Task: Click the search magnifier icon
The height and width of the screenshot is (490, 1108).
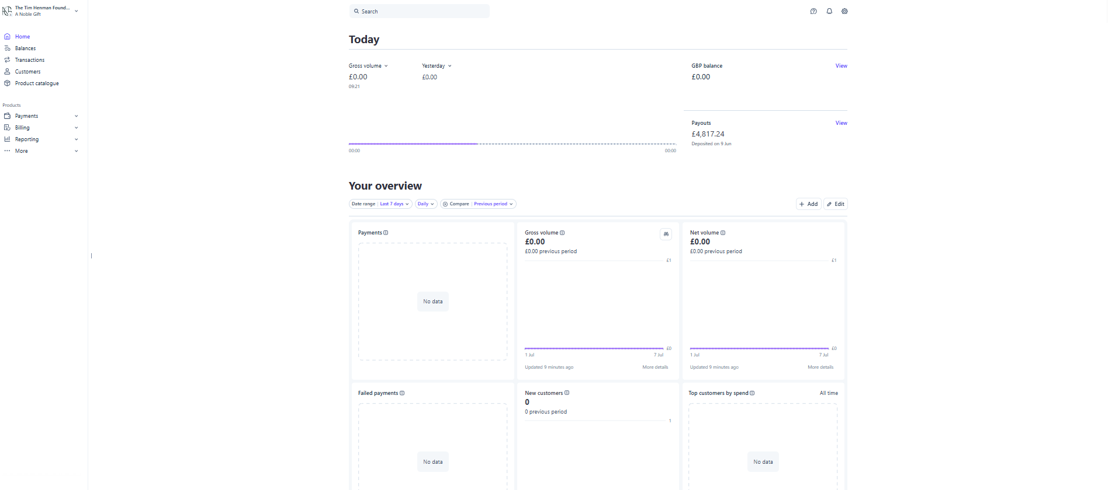Action: 356,11
